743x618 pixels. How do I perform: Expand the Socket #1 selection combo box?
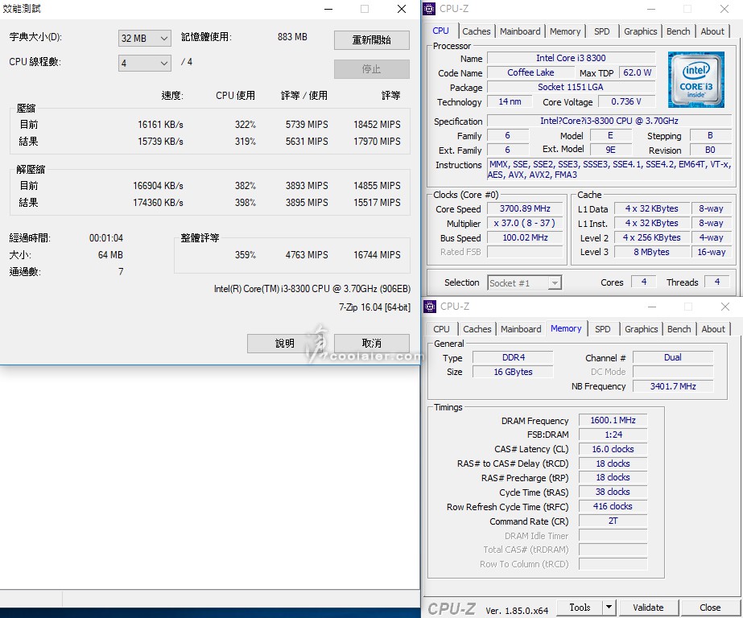coord(525,283)
